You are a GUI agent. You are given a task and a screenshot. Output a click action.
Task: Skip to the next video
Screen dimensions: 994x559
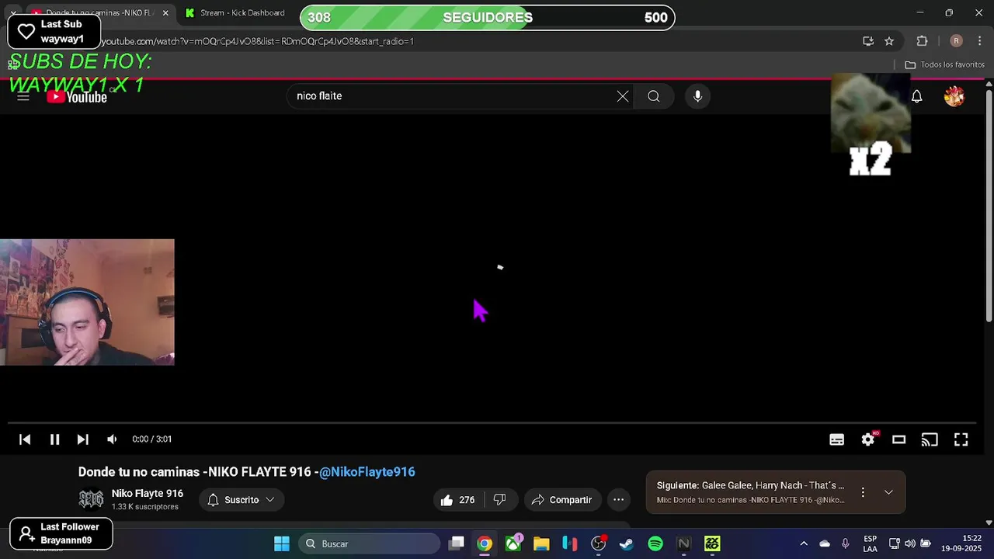(82, 439)
